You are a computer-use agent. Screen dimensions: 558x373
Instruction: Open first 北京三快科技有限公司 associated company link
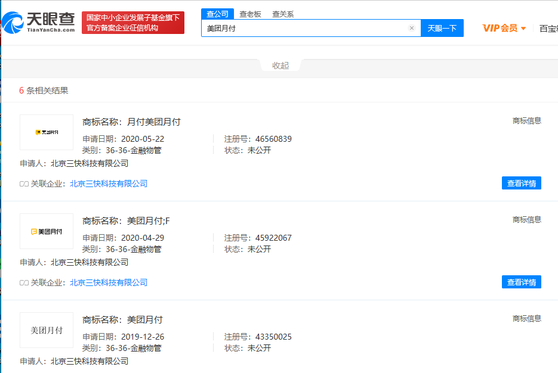click(109, 184)
